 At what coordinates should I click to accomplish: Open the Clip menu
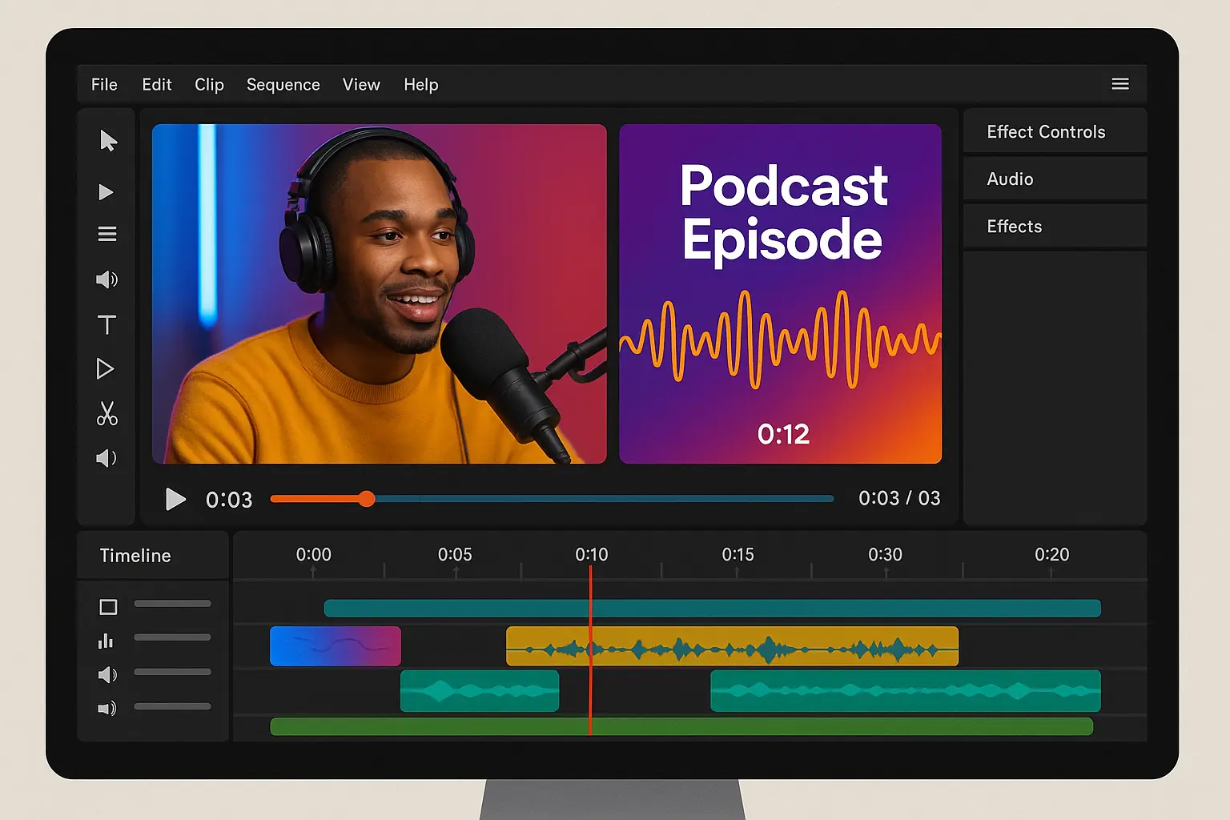pyautogui.click(x=209, y=84)
